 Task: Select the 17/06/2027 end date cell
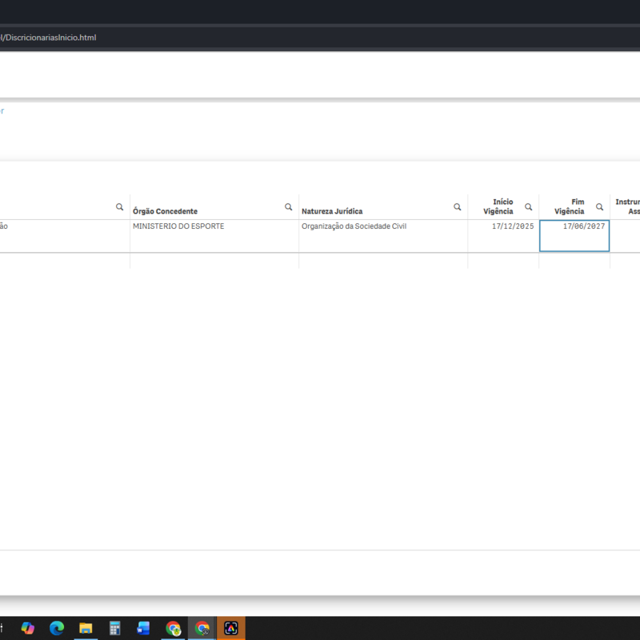[x=574, y=236]
